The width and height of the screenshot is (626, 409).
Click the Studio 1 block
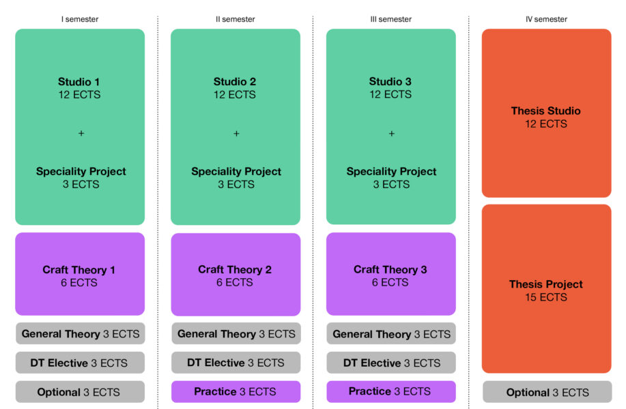tap(80, 126)
